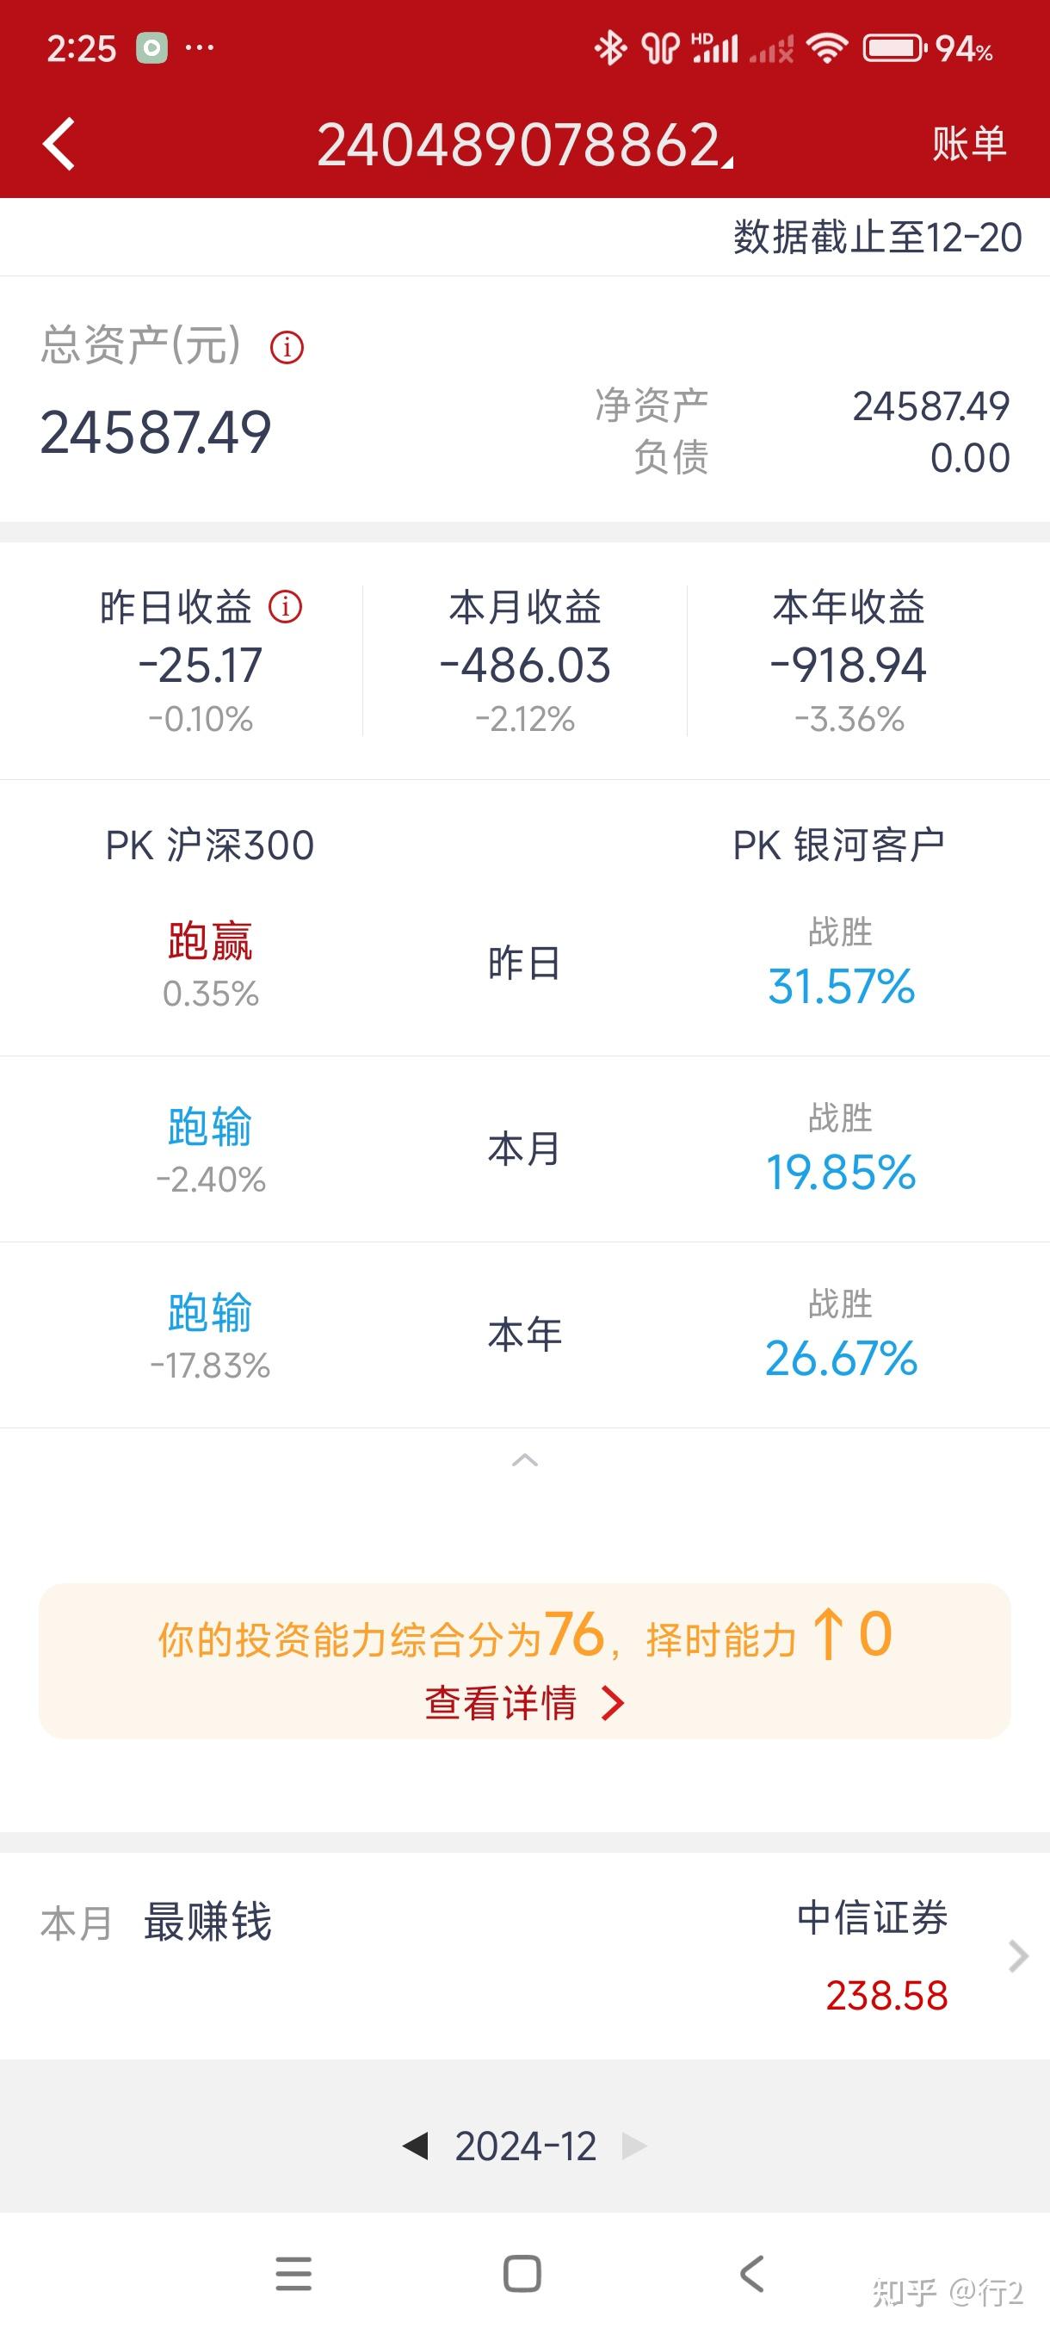Image resolution: width=1050 pixels, height=2335 pixels.
Task: Open 查看详情 investment ability details
Action: (x=501, y=1703)
